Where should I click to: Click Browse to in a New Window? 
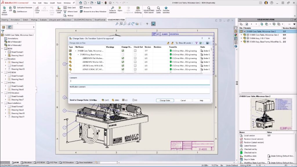93,12
